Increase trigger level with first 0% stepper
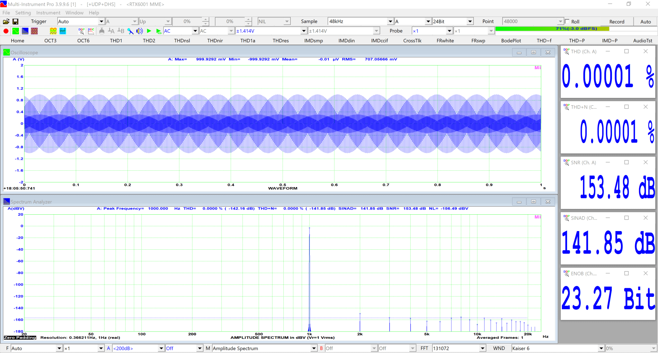The width and height of the screenshot is (658, 353). tap(206, 20)
